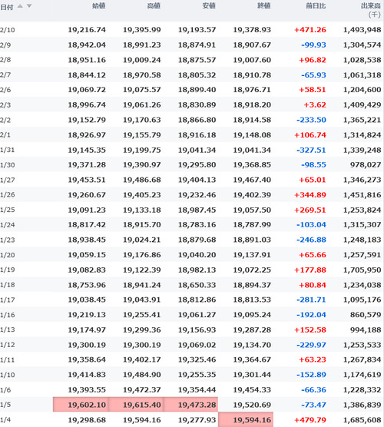Select the 1/20 date cell
Image resolution: width=384 pixels, height=427 pixels.
pos(8,255)
